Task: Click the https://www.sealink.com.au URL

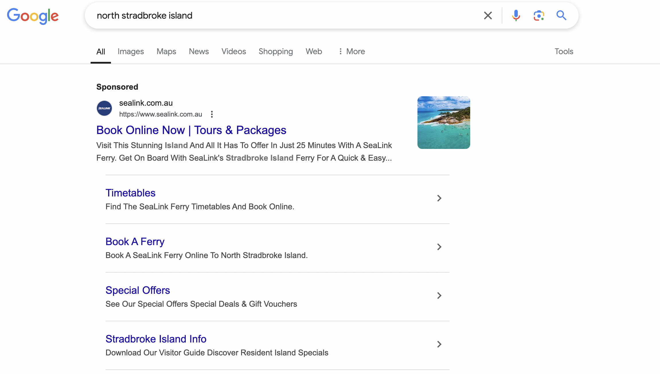Action: 161,114
